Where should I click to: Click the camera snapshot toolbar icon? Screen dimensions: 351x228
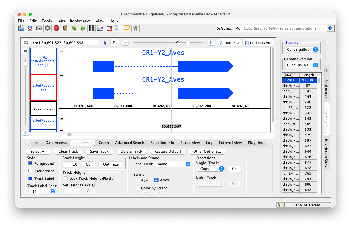pos(39,28)
